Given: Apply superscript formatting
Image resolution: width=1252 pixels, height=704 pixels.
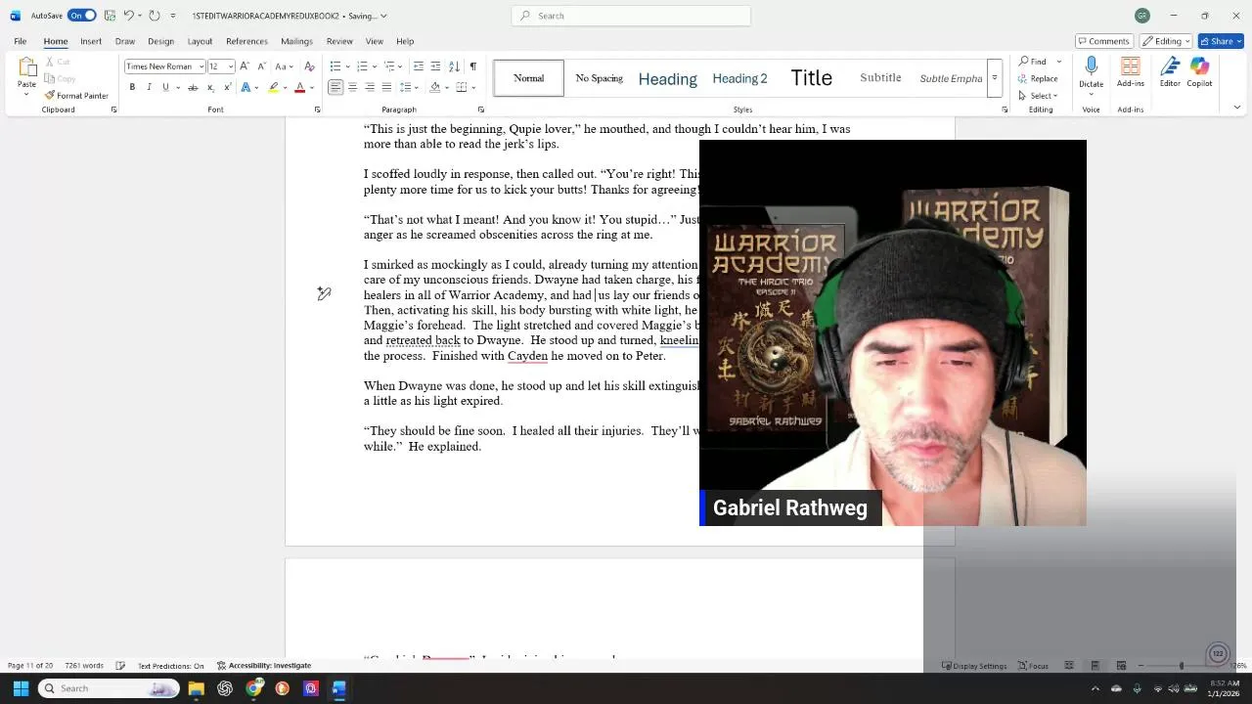Looking at the screenshot, I should (x=227, y=87).
